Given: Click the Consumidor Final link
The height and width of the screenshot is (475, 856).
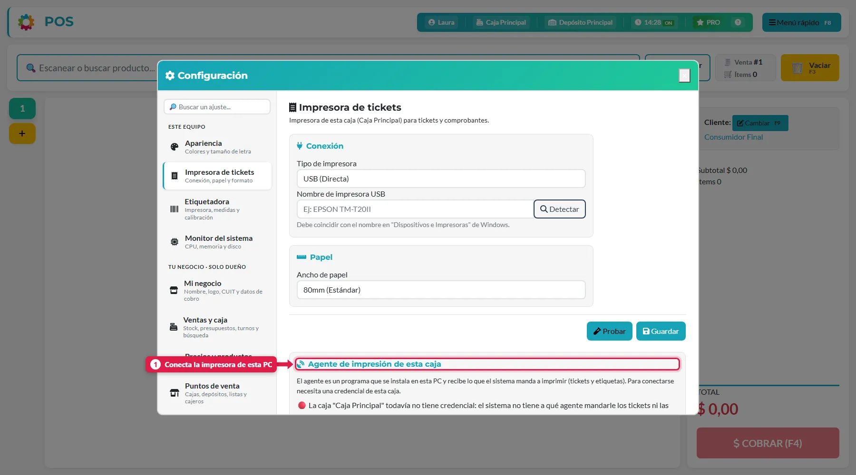Looking at the screenshot, I should tap(733, 137).
